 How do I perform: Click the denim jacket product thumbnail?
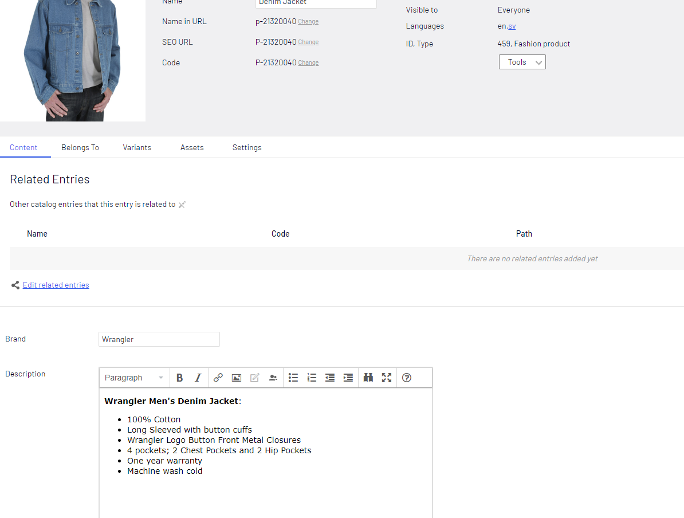click(x=72, y=60)
